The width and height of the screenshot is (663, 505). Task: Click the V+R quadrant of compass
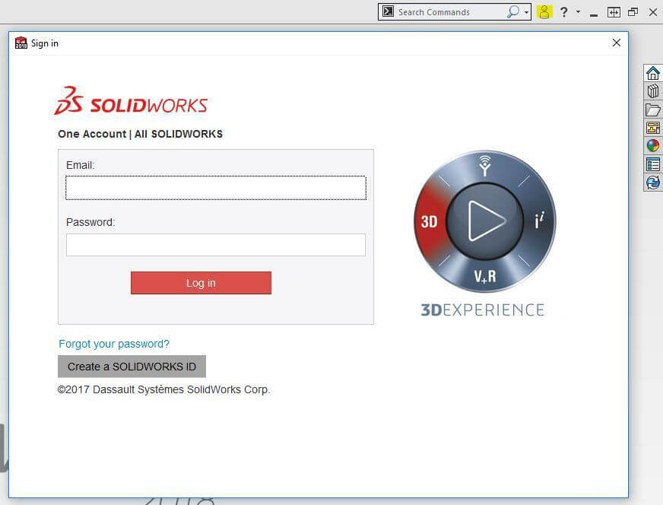[x=485, y=276]
